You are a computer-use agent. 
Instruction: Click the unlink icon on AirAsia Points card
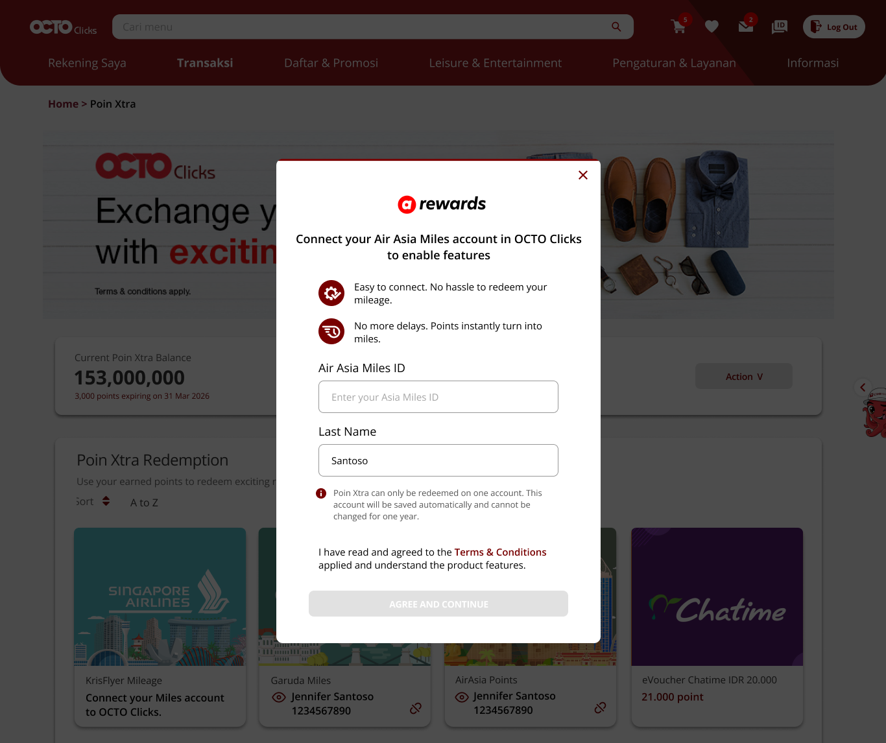tap(601, 708)
